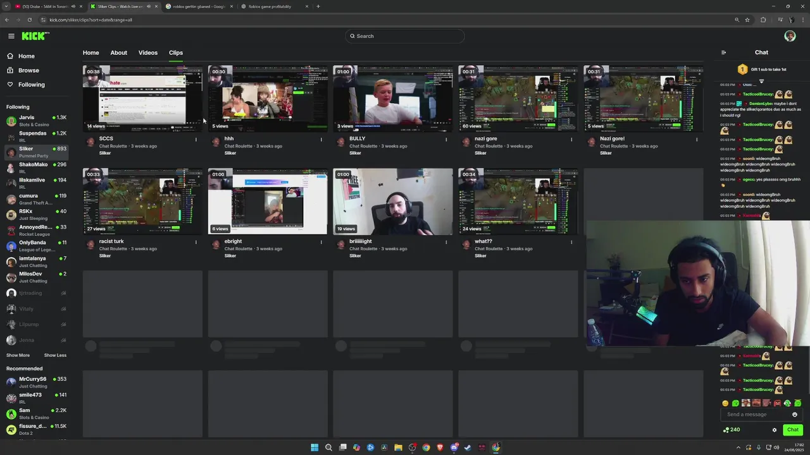Image resolution: width=810 pixels, height=455 pixels.
Task: Open chat settings gear
Action: tap(774, 430)
